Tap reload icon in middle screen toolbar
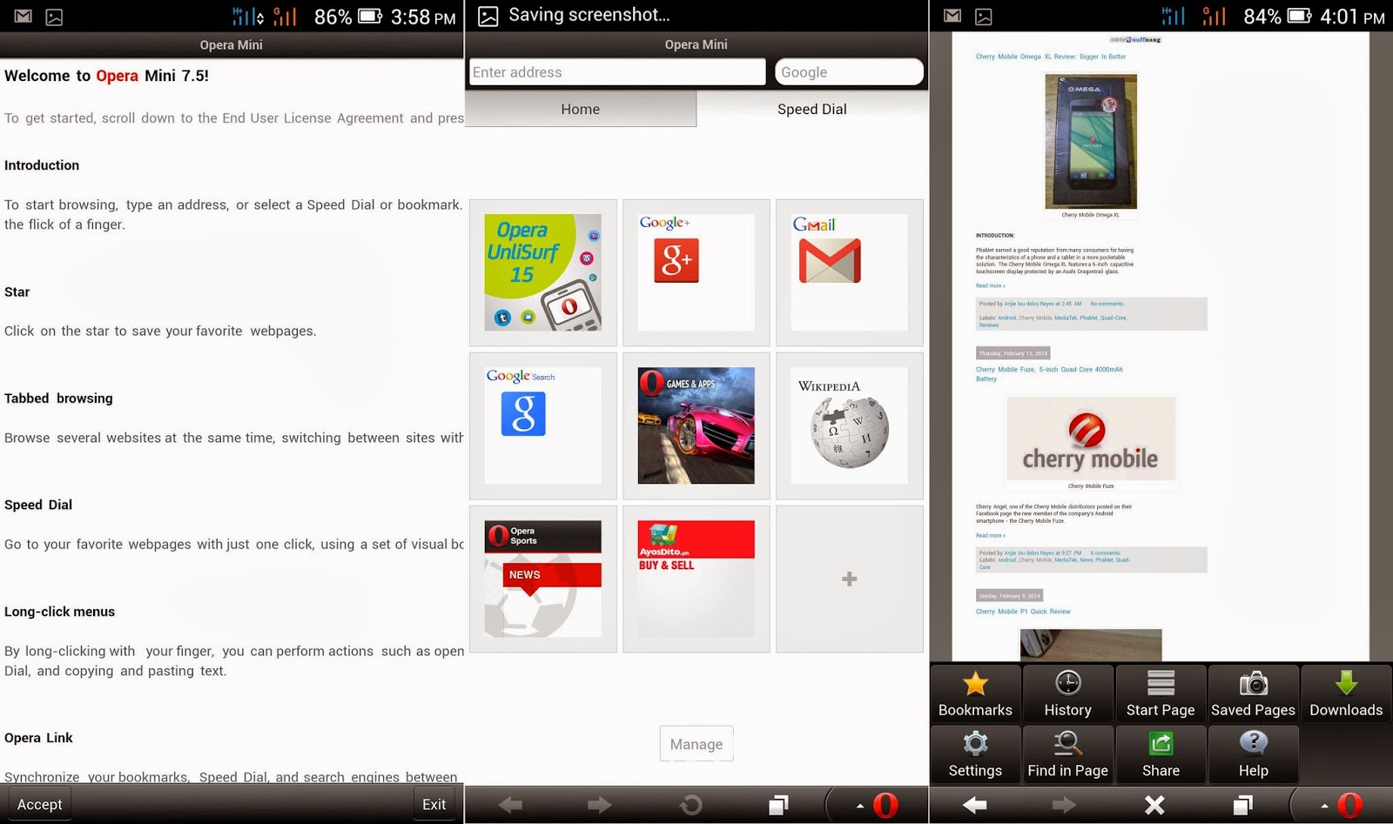 click(x=690, y=805)
